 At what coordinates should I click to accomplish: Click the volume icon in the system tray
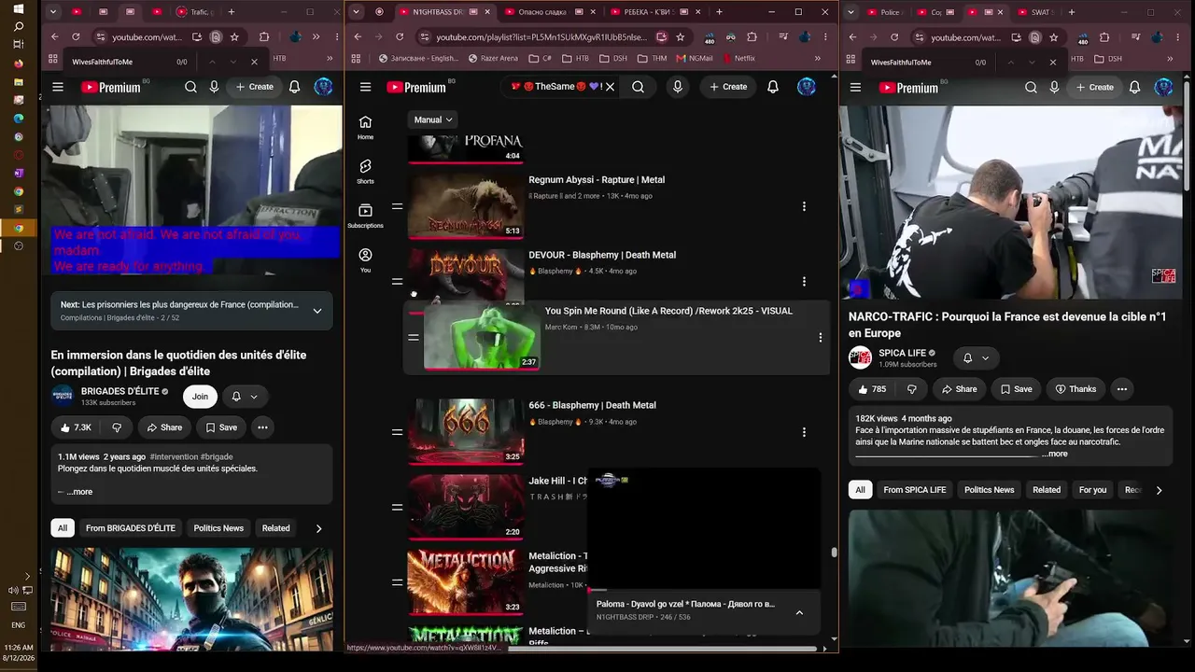[13, 590]
